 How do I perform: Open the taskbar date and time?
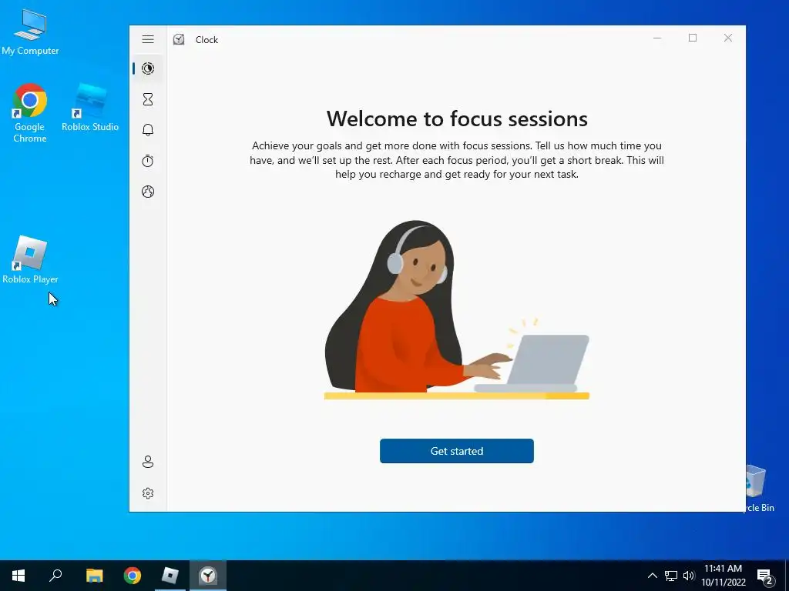[x=723, y=576]
